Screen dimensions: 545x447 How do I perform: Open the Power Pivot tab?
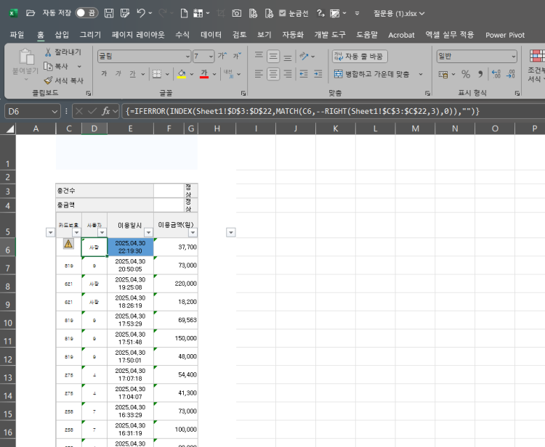tap(505, 35)
